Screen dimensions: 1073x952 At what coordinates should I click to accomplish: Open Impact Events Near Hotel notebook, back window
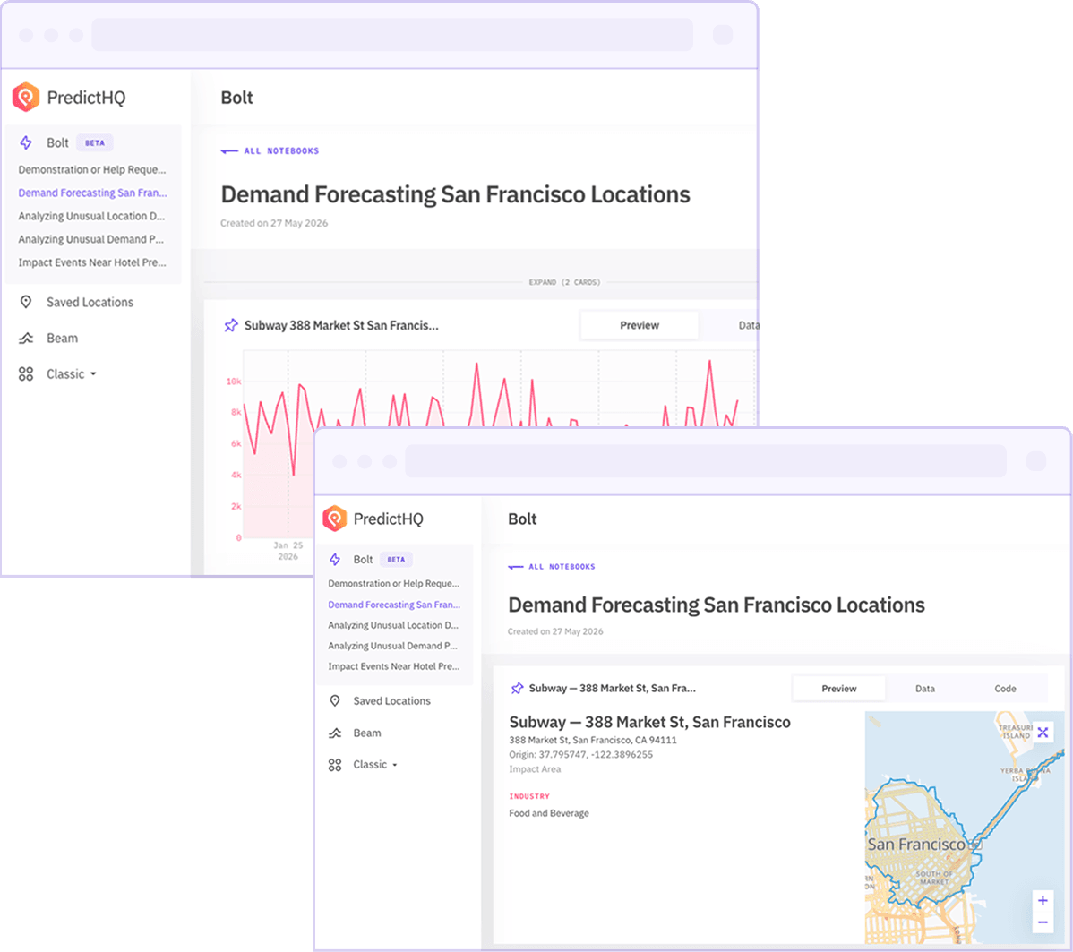[x=91, y=262]
